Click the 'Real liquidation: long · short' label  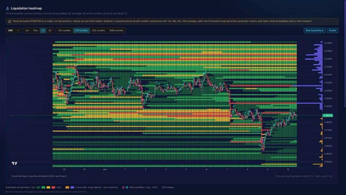click(144, 187)
